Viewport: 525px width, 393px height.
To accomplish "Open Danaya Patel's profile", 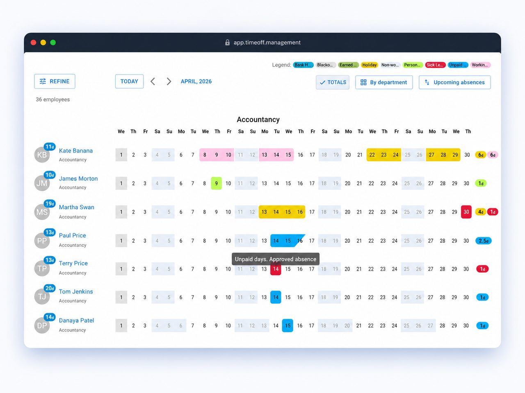I will pos(76,320).
